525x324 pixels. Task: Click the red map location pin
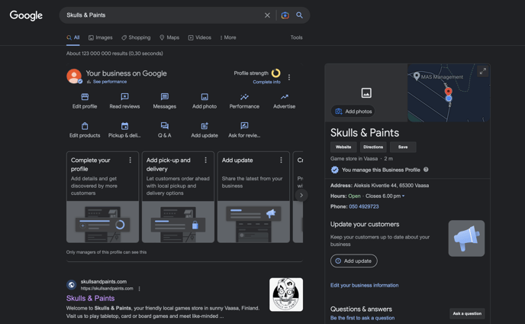point(449,91)
